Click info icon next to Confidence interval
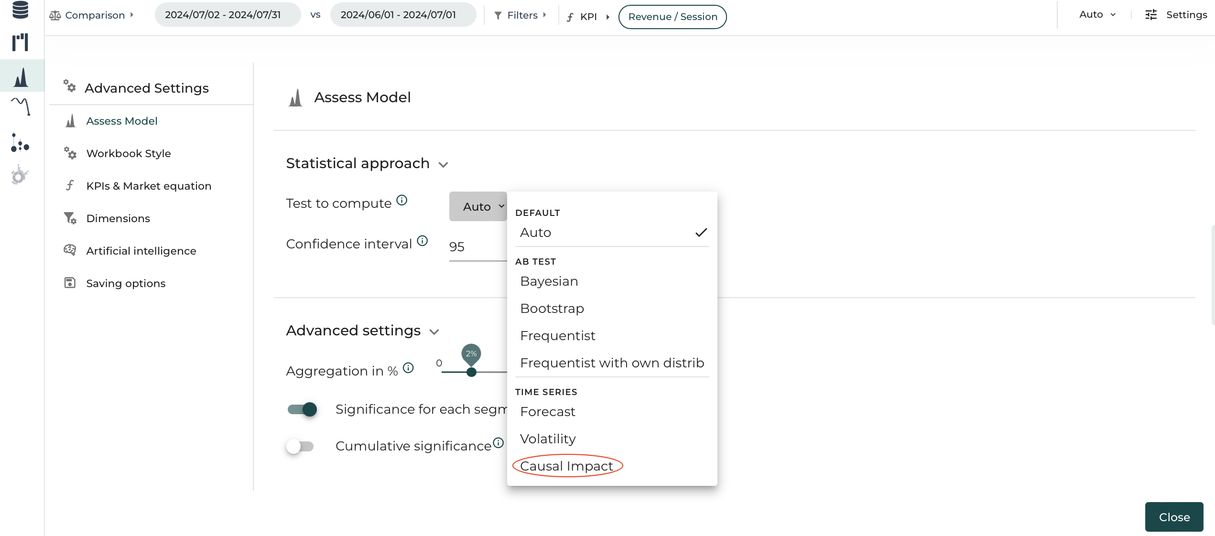1215x536 pixels. tap(423, 241)
